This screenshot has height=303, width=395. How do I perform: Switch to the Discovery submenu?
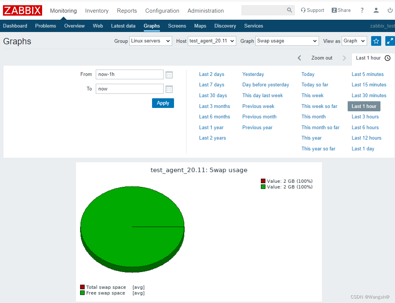pyautogui.click(x=225, y=26)
